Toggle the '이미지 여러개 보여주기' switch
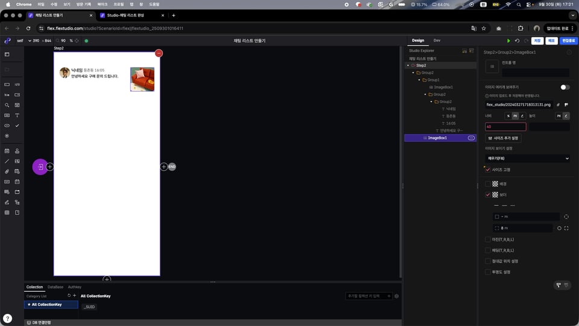Image resolution: width=579 pixels, height=326 pixels. 564,87
